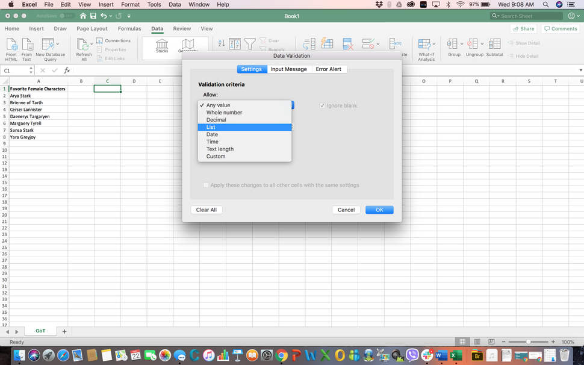Choose Custom from the validation list
584x365 pixels.
point(214,156)
